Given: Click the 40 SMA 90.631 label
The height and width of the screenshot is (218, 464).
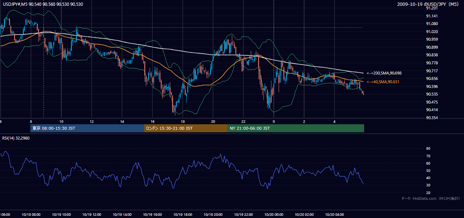Looking at the screenshot, I should [383, 82].
